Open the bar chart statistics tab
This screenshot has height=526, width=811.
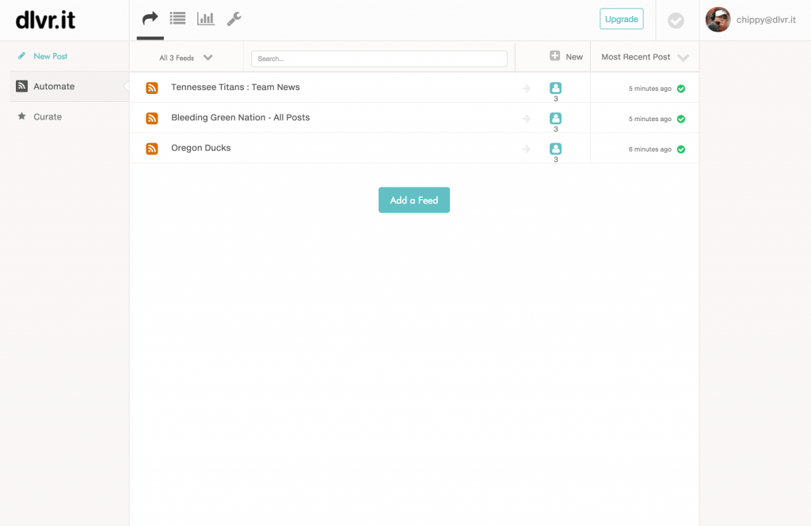(x=205, y=19)
